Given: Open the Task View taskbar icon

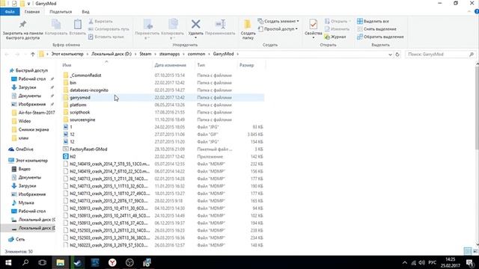Looking at the screenshot, I should pyautogui.click(x=43, y=262).
